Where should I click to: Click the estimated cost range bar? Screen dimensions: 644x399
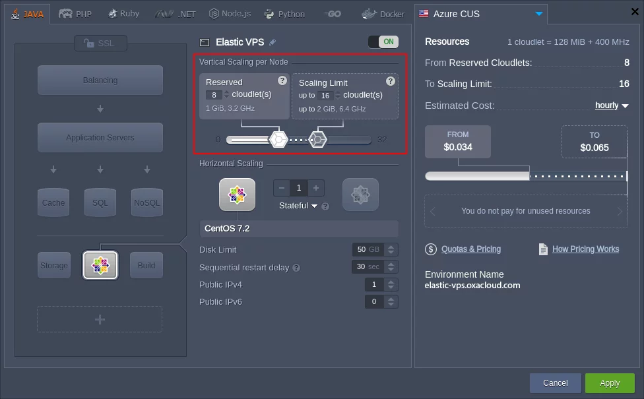pos(527,176)
